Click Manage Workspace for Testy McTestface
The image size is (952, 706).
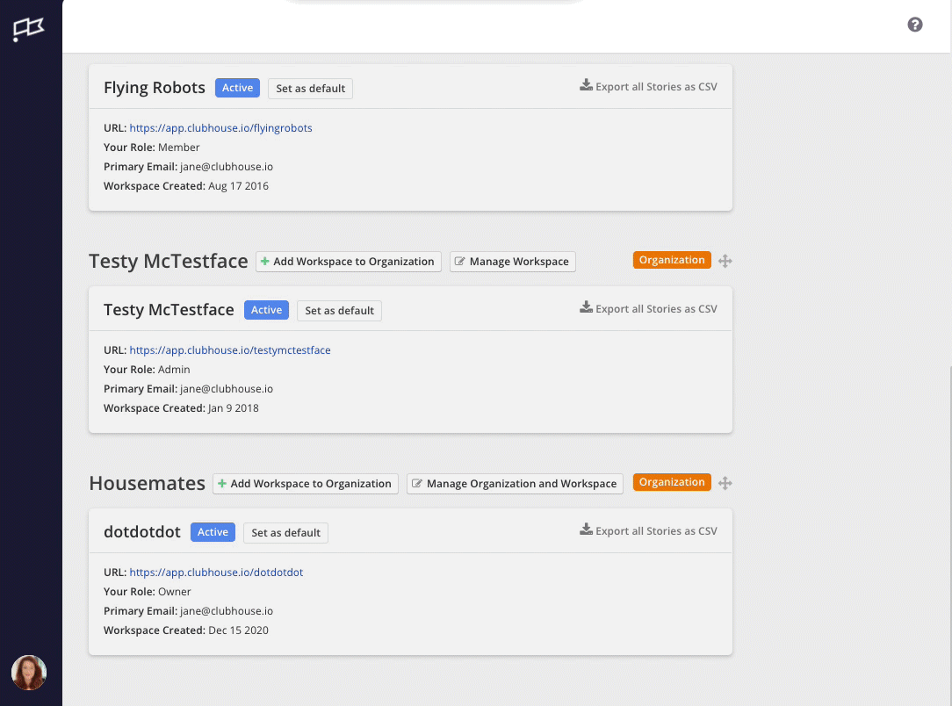tap(512, 262)
